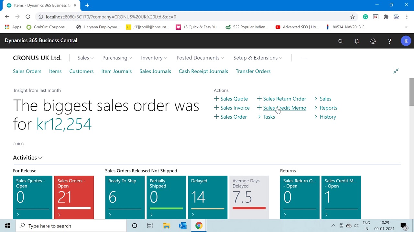Click the kr12,254 insight amount
414x232 pixels.
click(x=64, y=124)
